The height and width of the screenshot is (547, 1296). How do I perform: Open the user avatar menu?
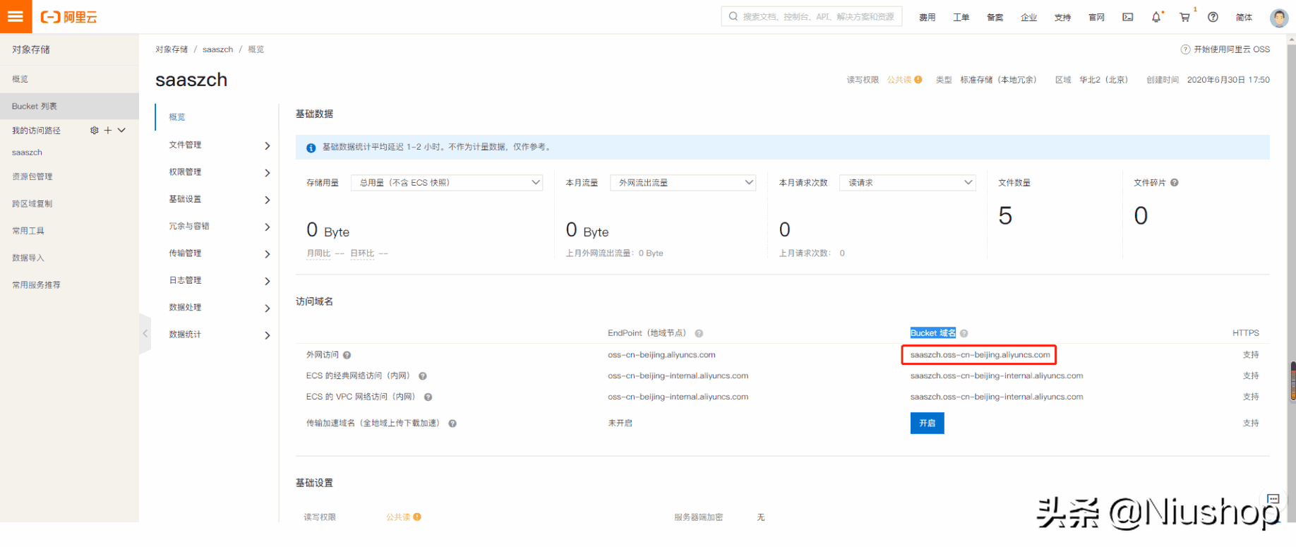pyautogui.click(x=1278, y=18)
